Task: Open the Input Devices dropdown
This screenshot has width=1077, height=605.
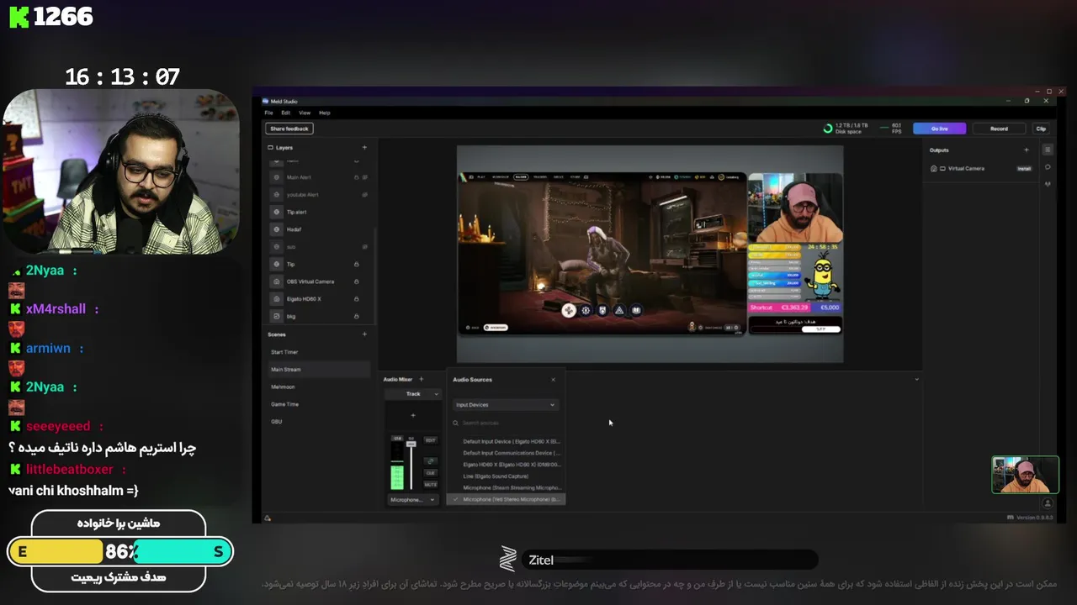Action: (x=505, y=405)
